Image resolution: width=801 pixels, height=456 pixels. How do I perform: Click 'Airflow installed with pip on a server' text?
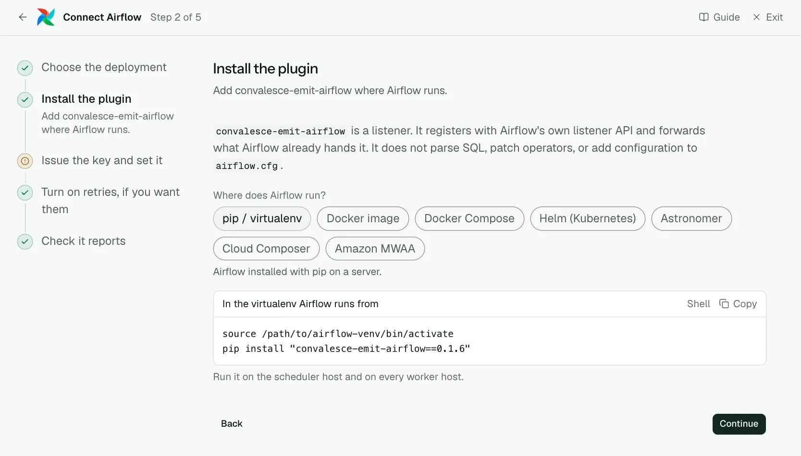[x=297, y=272]
